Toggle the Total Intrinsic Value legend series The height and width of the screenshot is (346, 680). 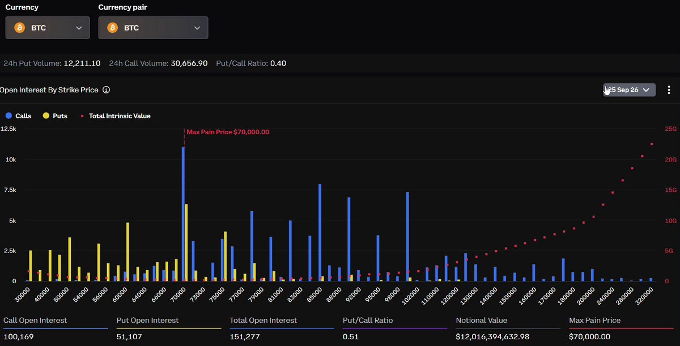point(116,116)
